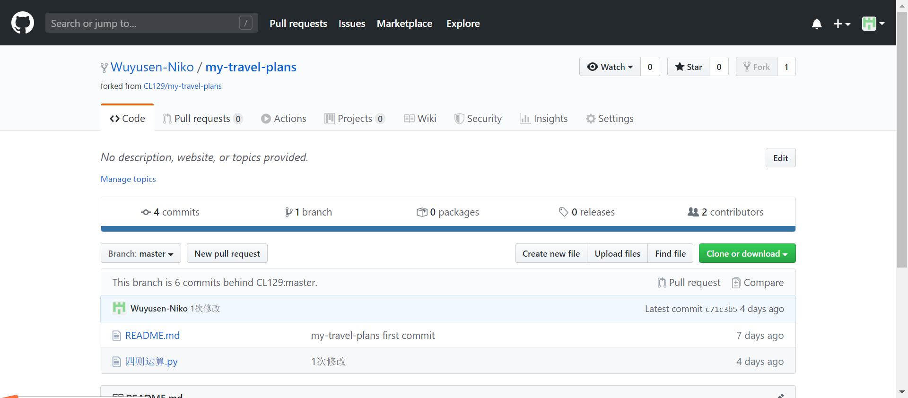Open the latest commit message 1次修改
Screen dimensions: 908x398
205,309
